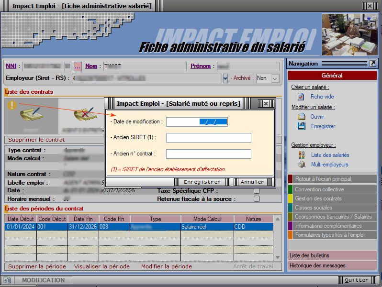Select the Ouvrir printer icon
The image size is (382, 287).
click(302, 117)
